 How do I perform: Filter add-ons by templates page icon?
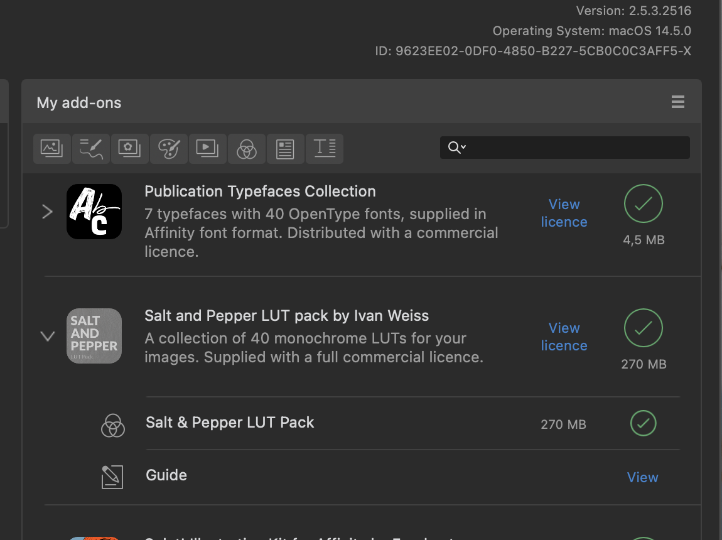(x=286, y=148)
